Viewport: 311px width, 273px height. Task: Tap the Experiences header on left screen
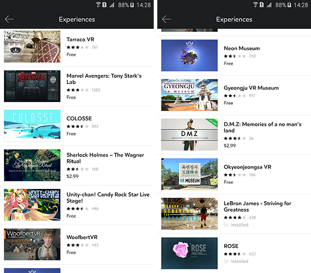click(x=77, y=19)
